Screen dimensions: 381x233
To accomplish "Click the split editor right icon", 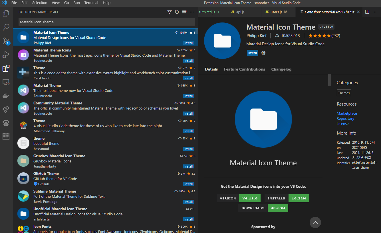I will [367, 12].
